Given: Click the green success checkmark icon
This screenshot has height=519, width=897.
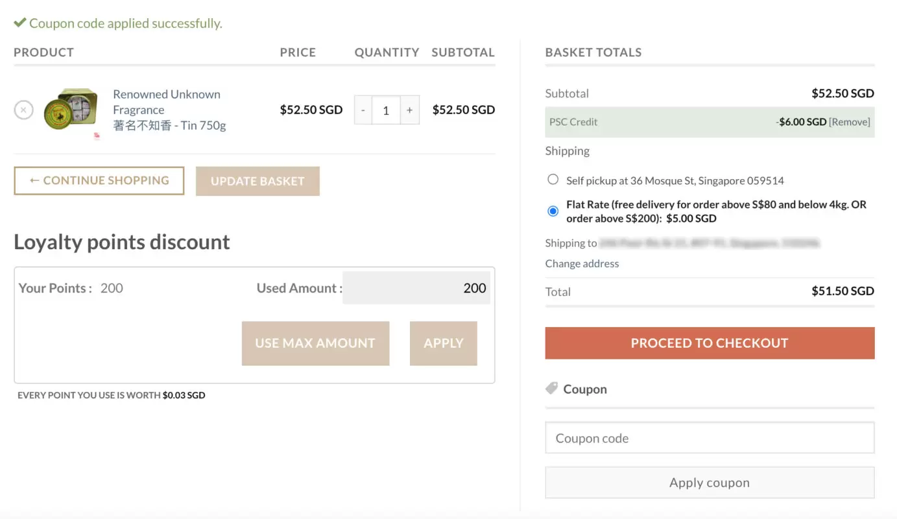Looking at the screenshot, I should pyautogui.click(x=20, y=23).
